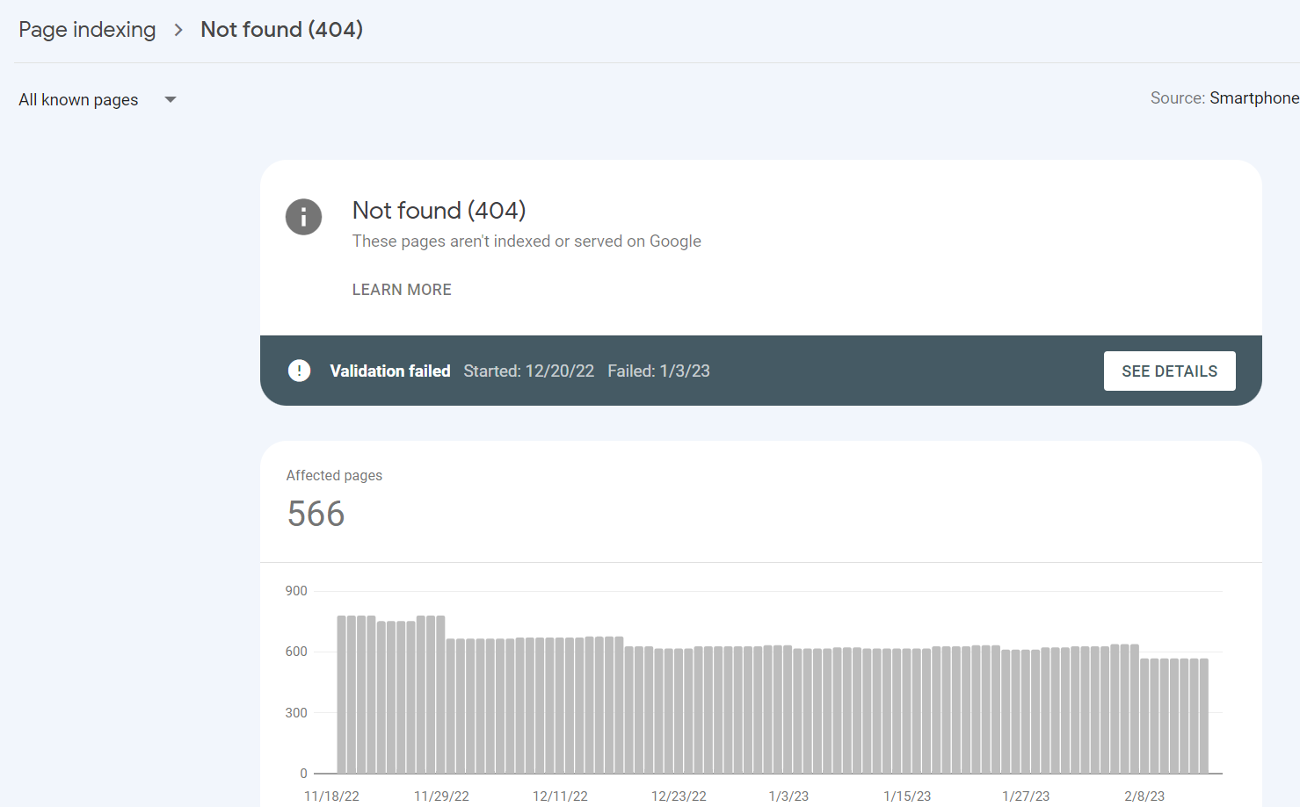Click the 1/3/23 date on chart axis
The height and width of the screenshot is (807, 1300).
[788, 796]
